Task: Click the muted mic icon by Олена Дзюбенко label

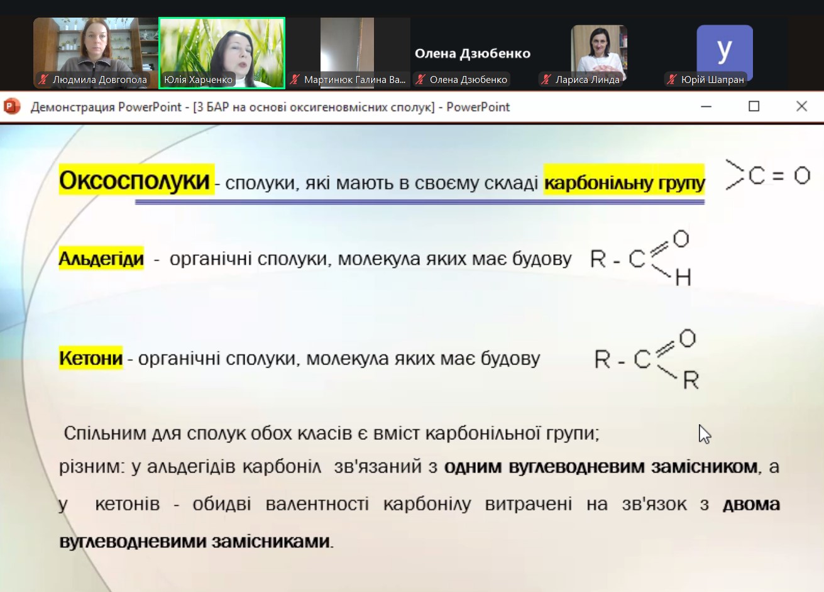Action: (420, 80)
